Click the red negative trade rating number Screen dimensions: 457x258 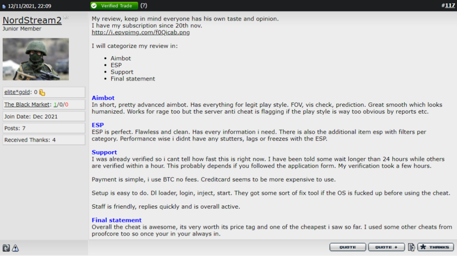(x=67, y=105)
